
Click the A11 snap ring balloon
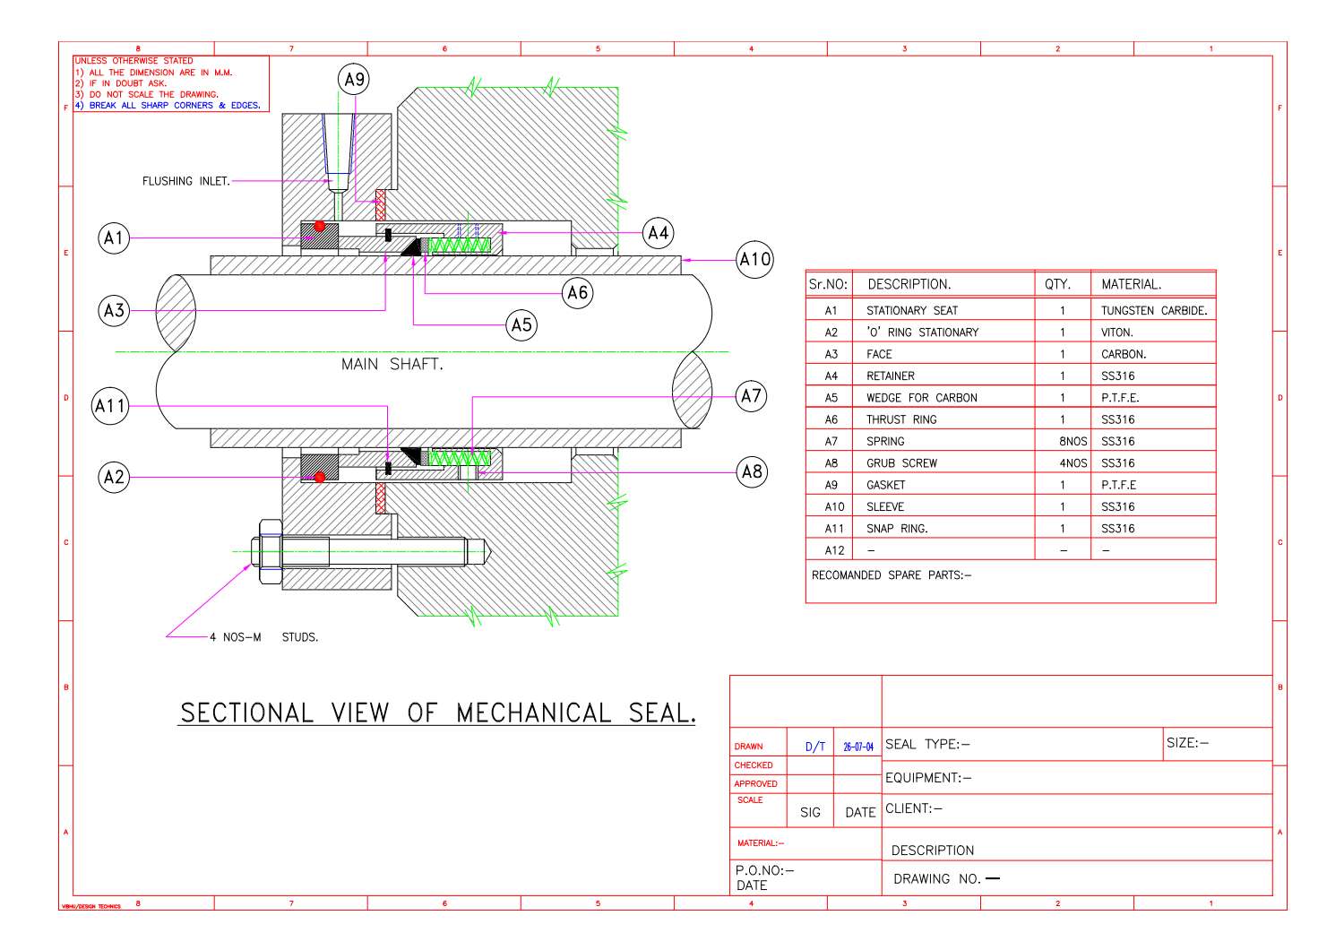click(109, 404)
